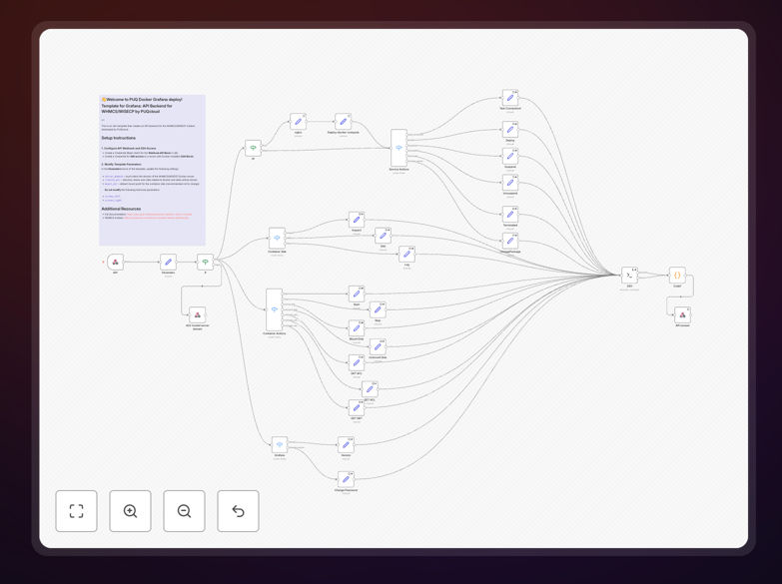The image size is (782, 584).
Task: Select the Inspect node
Action: pos(357,220)
